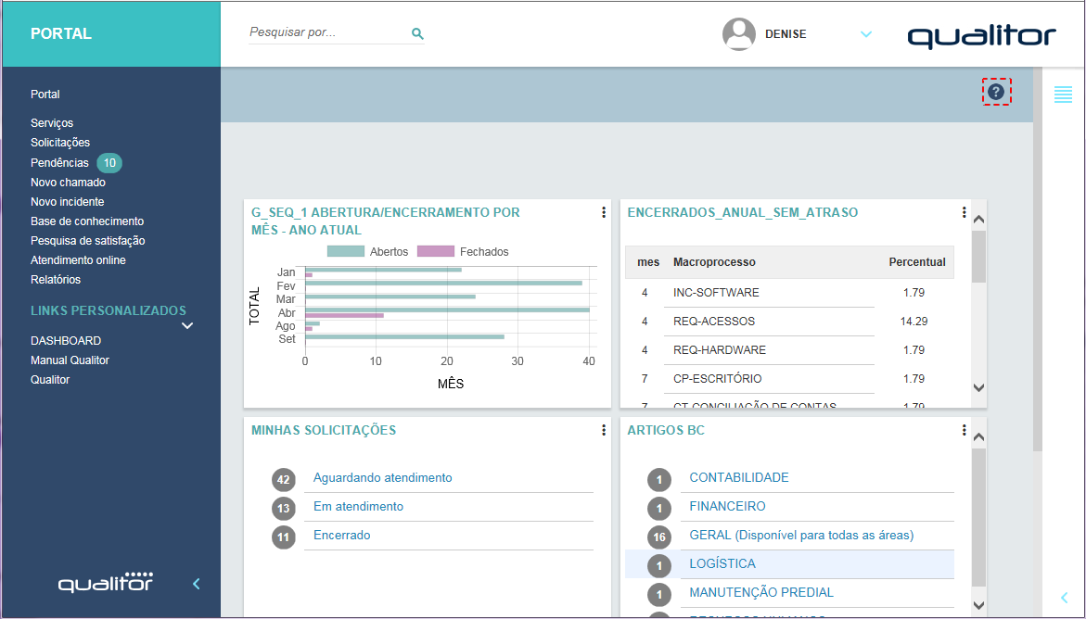The image size is (1086, 619).
Task: Click the Pesquisar por search field
Action: (x=325, y=32)
